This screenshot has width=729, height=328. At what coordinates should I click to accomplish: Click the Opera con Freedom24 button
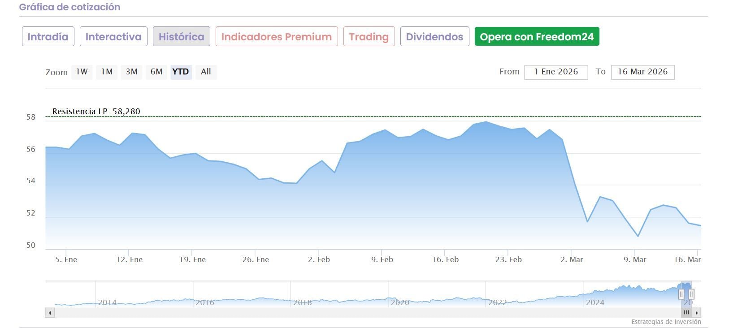point(537,37)
